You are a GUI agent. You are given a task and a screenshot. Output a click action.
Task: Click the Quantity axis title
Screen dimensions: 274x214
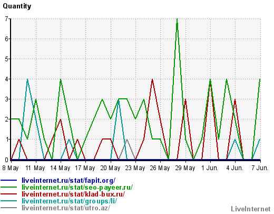(17, 6)
